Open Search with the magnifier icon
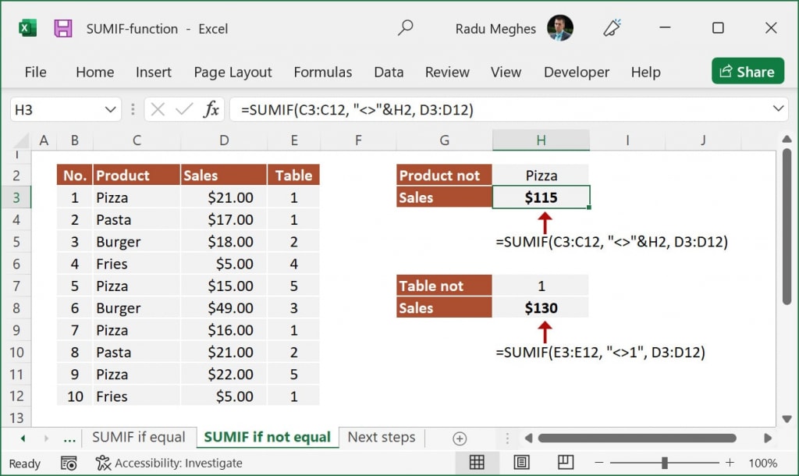Image resolution: width=799 pixels, height=476 pixels. [x=405, y=28]
